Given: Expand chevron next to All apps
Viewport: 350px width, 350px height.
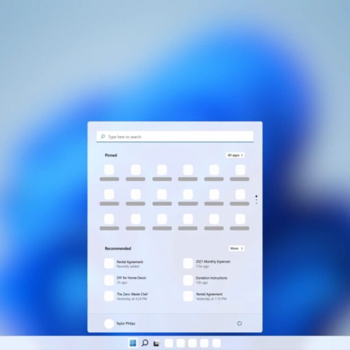Looking at the screenshot, I should (x=242, y=155).
